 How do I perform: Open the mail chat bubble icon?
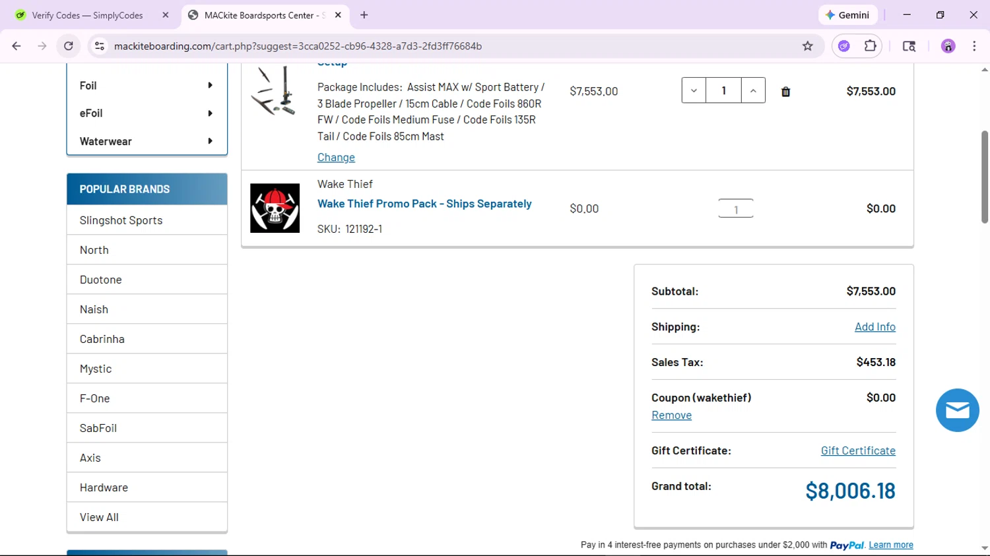coord(957,410)
